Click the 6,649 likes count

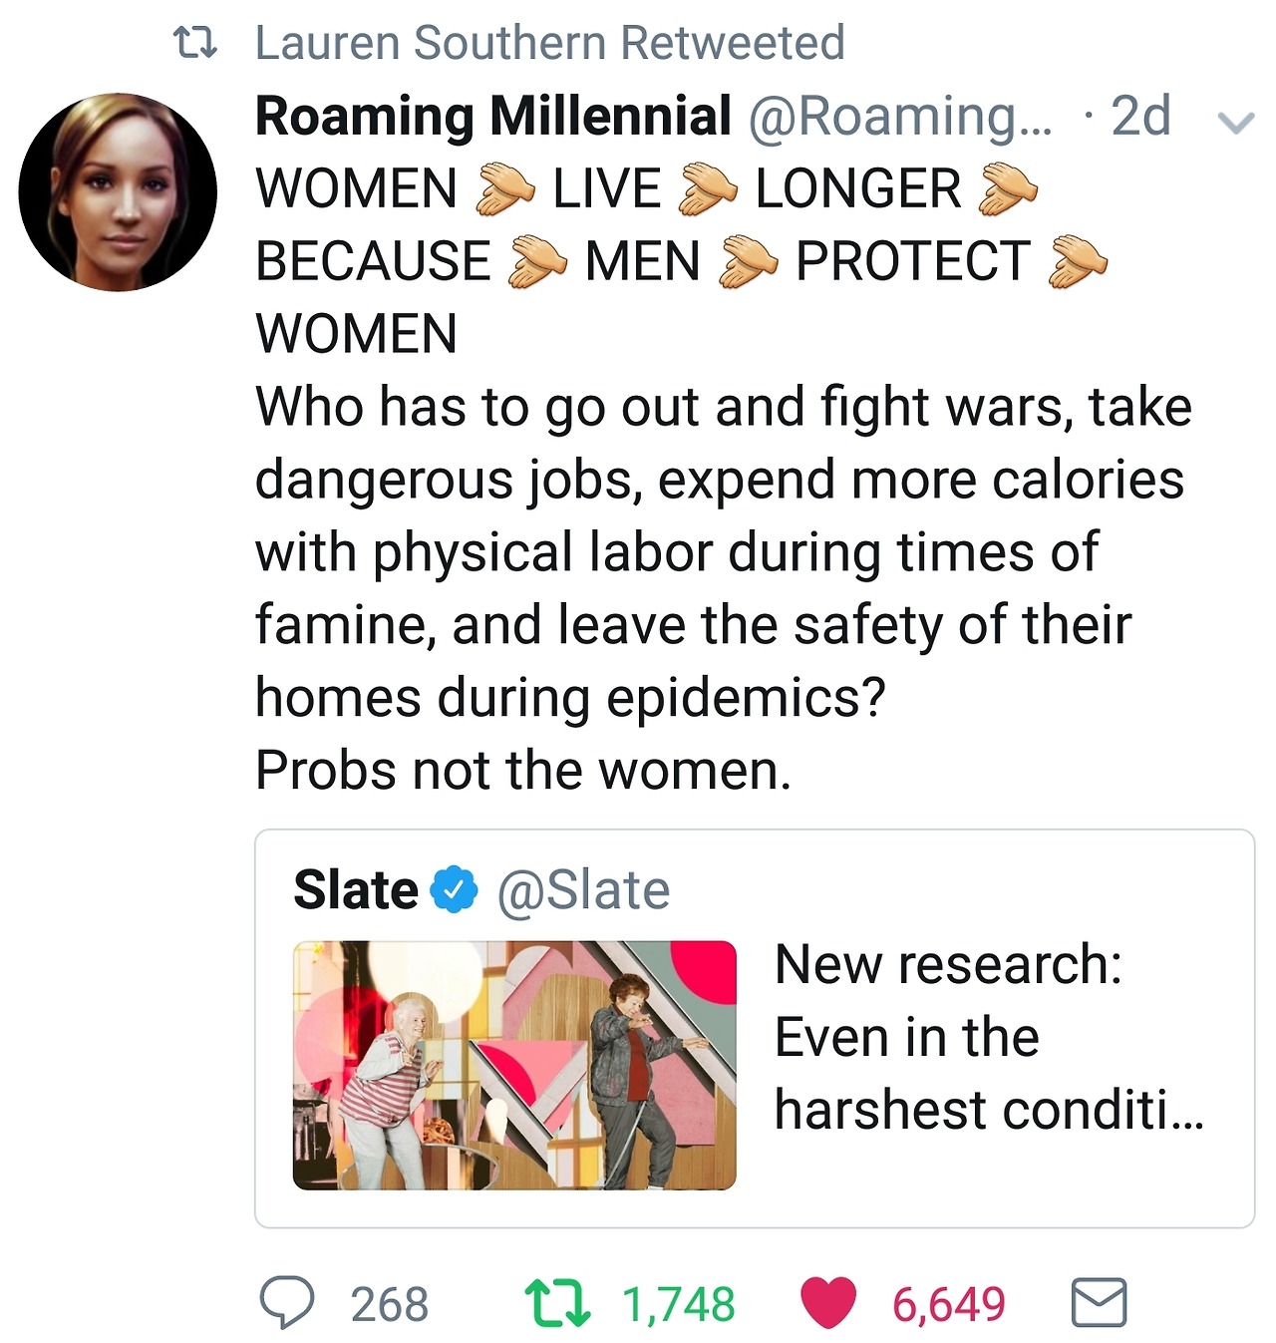coord(949,1304)
